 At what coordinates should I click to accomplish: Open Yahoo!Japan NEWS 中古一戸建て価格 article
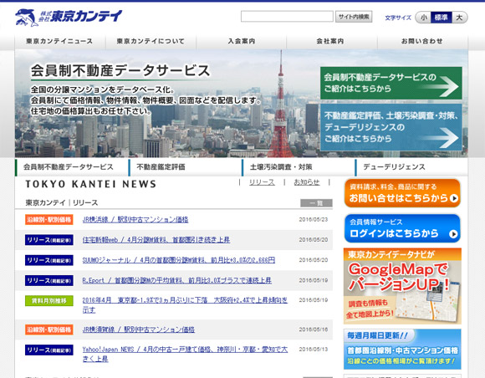185,354
